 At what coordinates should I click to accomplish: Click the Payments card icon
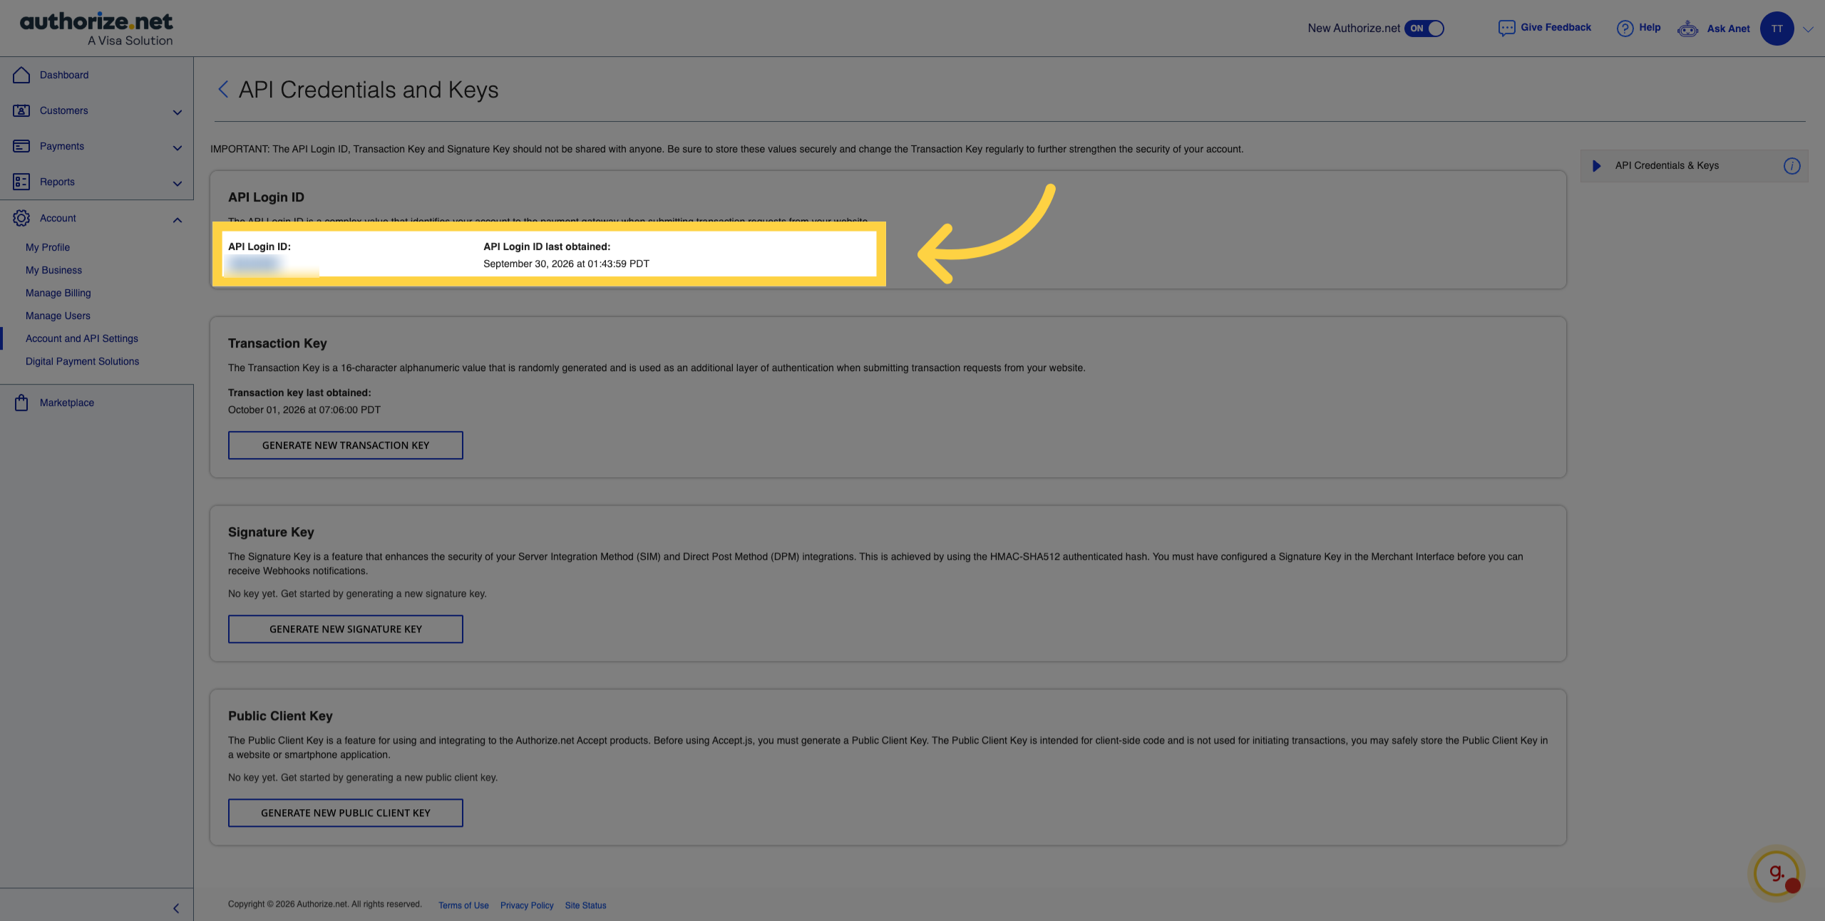coord(21,146)
